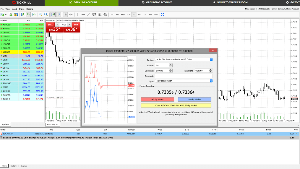Click one-click BUY button on chart

tap(76, 25)
